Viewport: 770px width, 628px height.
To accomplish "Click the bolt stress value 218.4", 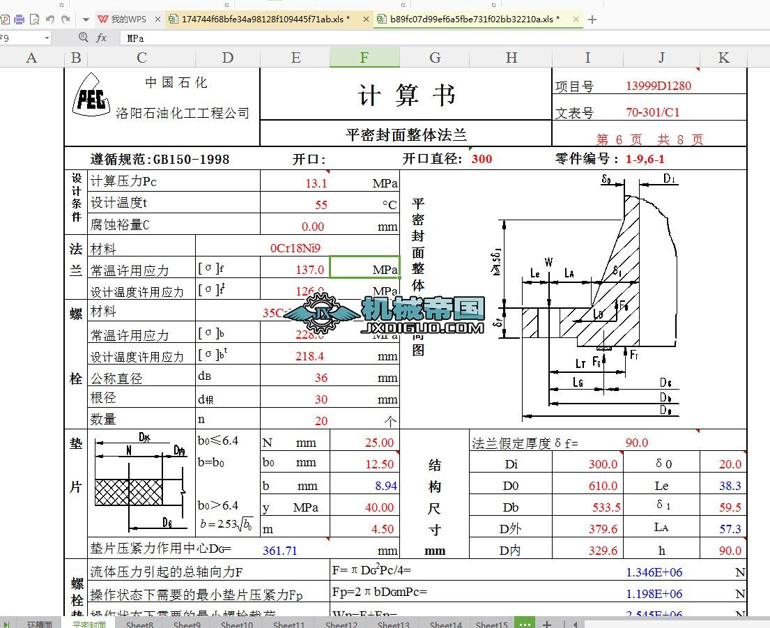I will tap(309, 356).
